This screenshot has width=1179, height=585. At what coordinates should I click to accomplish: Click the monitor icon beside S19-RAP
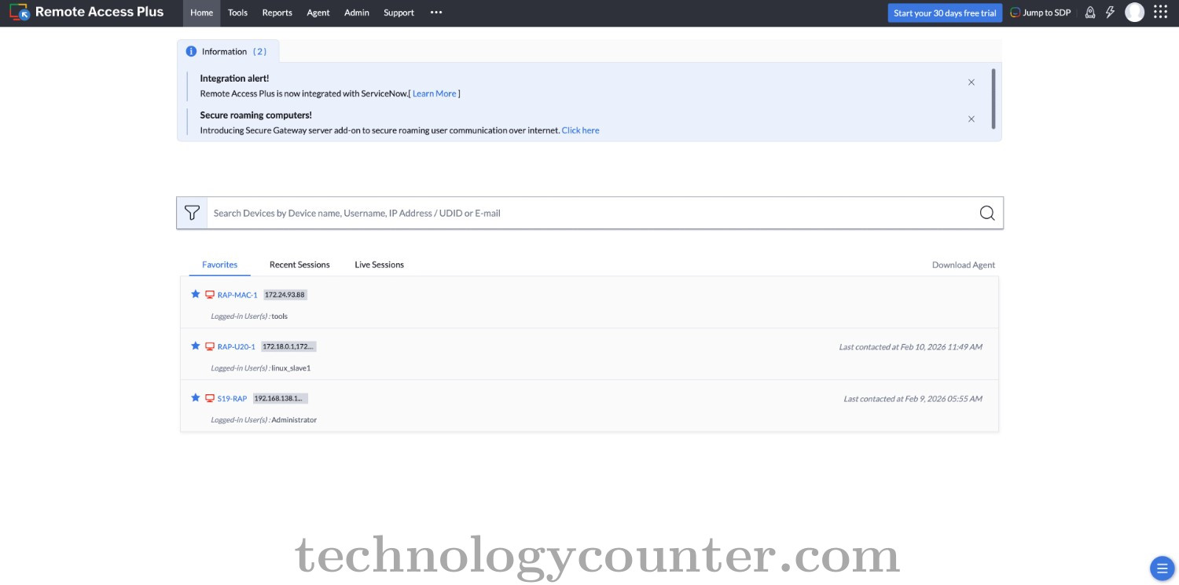210,399
